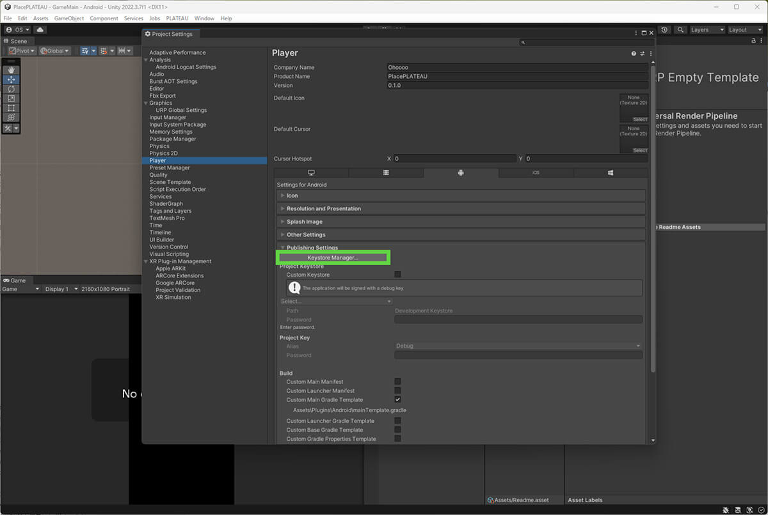Viewport: 768px width, 515px height.
Task: Open the Assets menu
Action: click(x=40, y=19)
